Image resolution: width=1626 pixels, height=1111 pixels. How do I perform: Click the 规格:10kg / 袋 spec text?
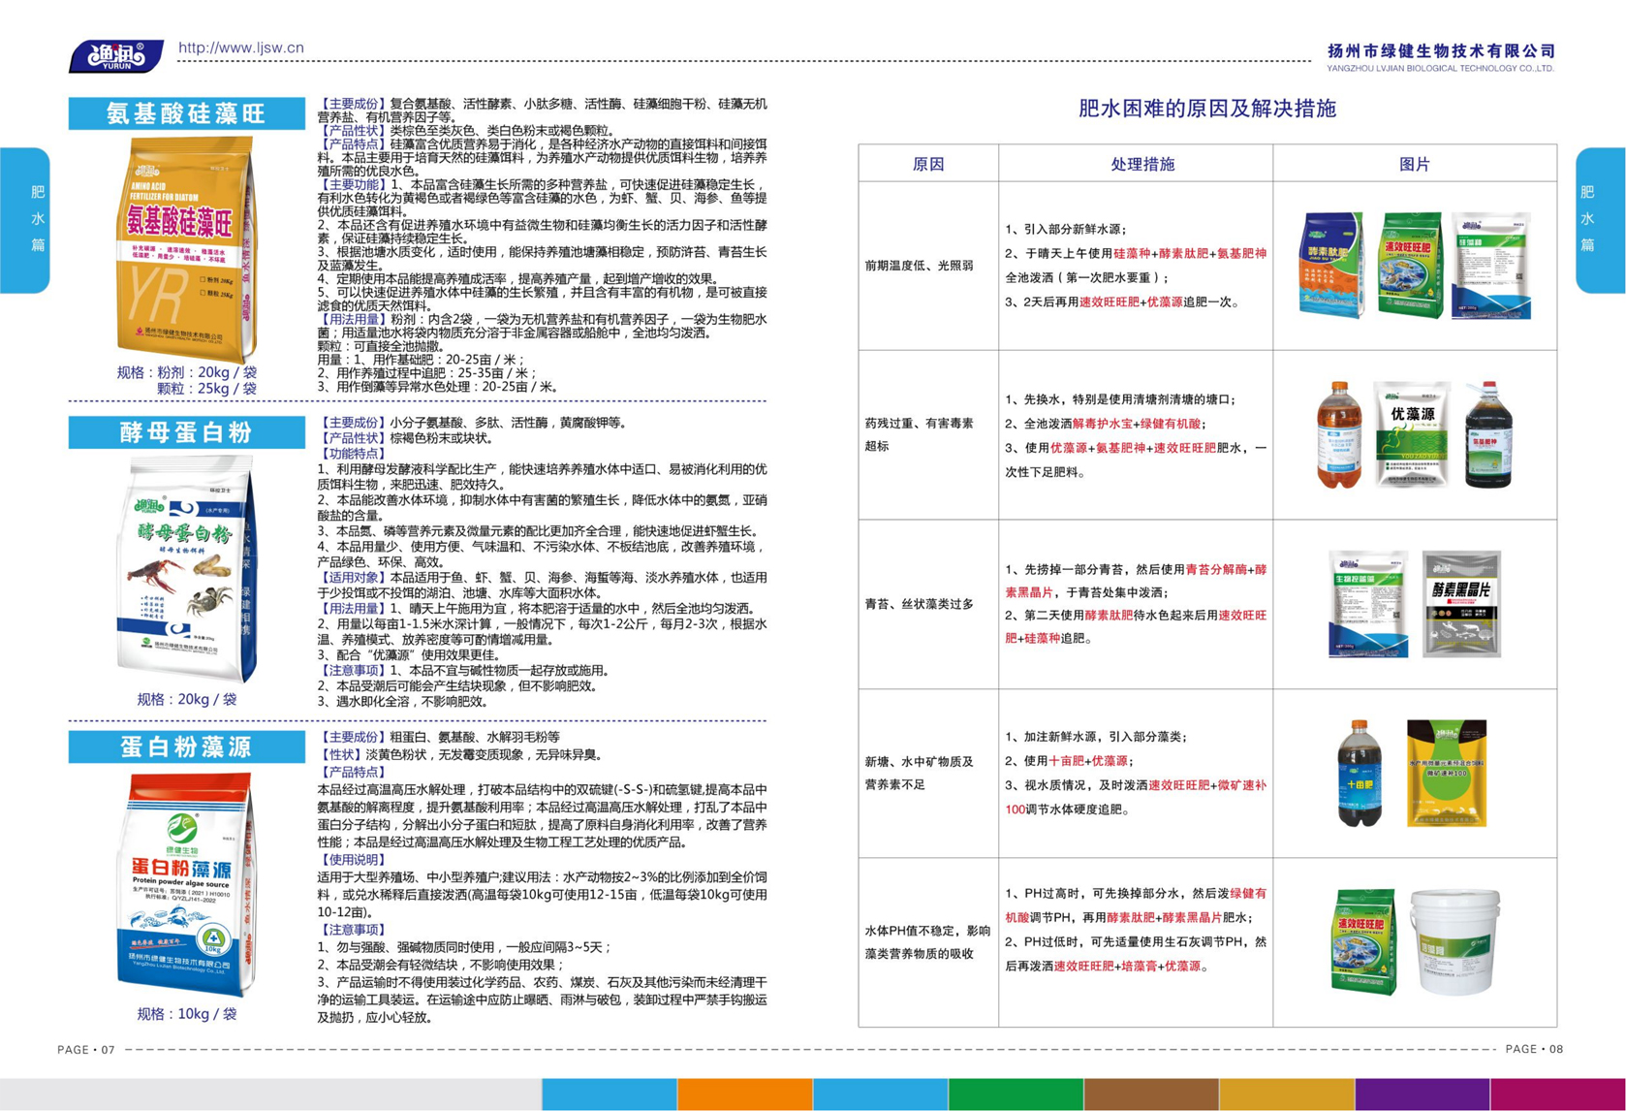click(x=186, y=1014)
